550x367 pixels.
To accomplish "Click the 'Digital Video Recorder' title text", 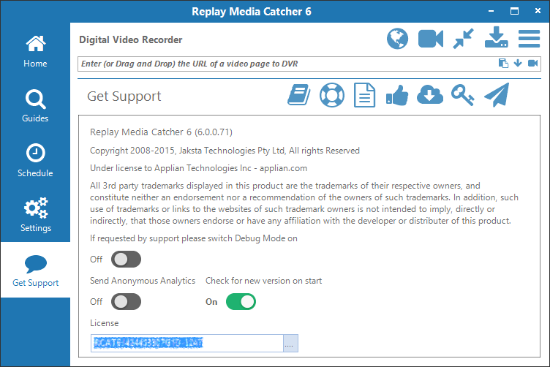I will [x=130, y=39].
